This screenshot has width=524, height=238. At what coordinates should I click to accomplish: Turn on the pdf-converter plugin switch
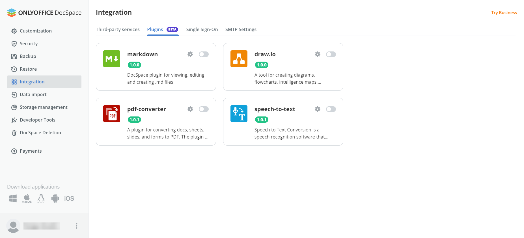tap(204, 109)
